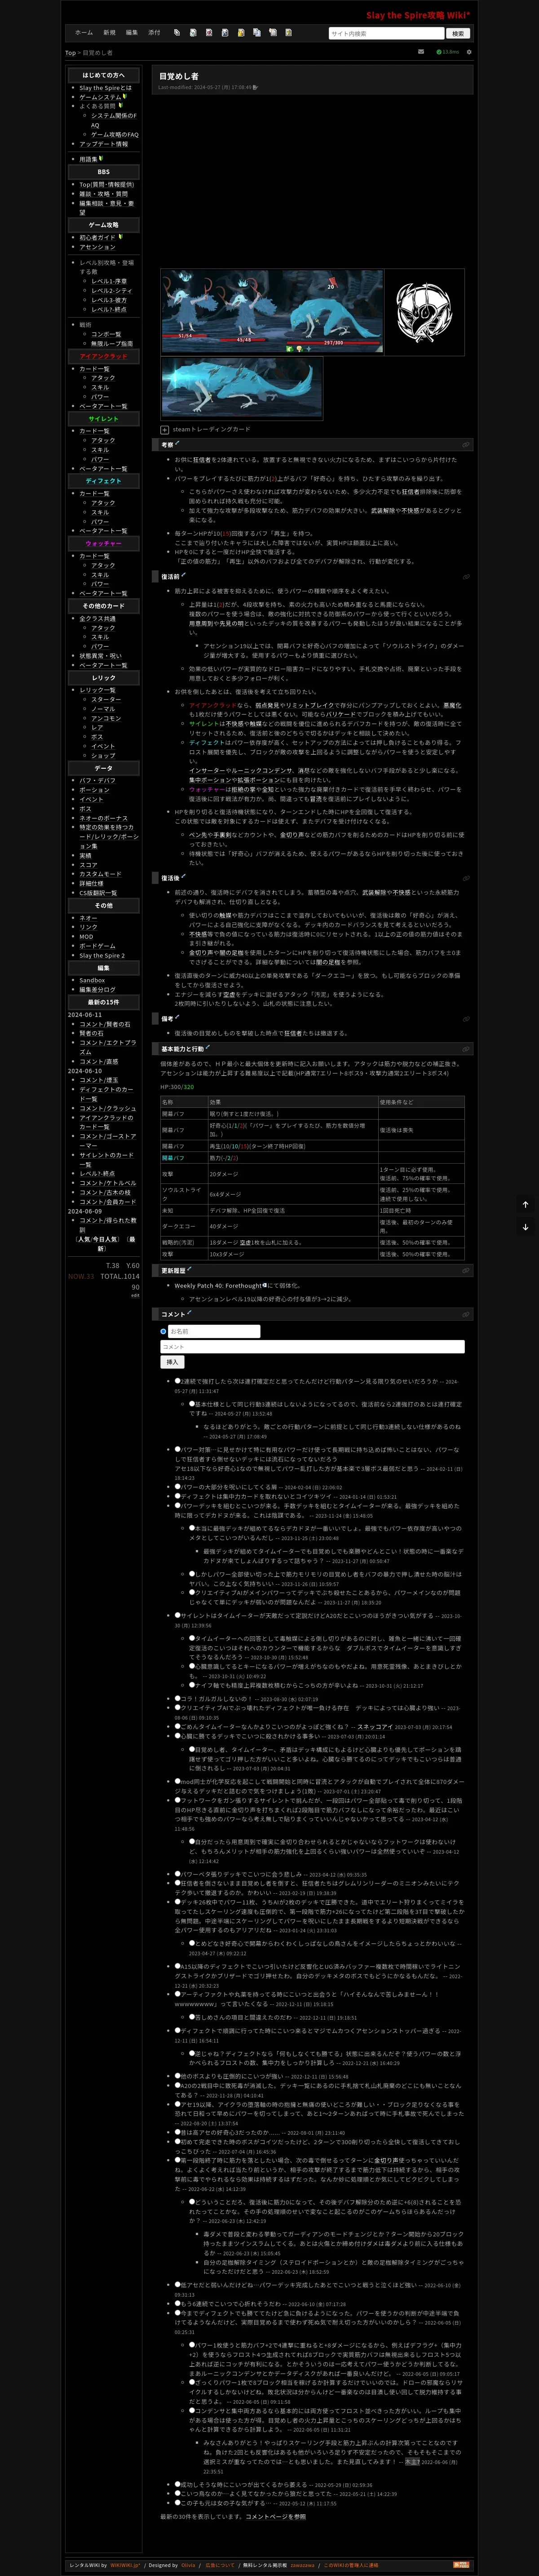Open コンボ一覧 in the sidebar
Image resolution: width=539 pixels, height=2576 pixels.
[x=106, y=334]
